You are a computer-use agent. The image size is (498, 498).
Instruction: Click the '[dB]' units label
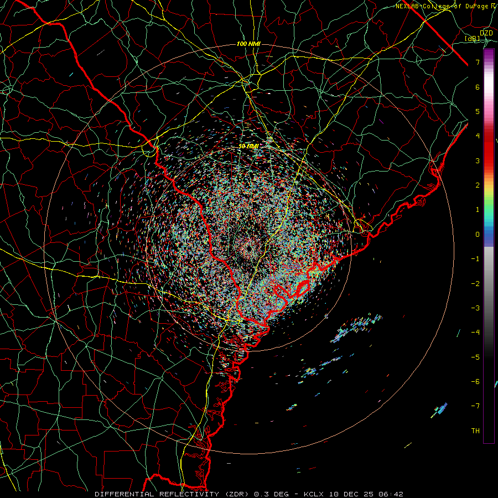point(473,38)
